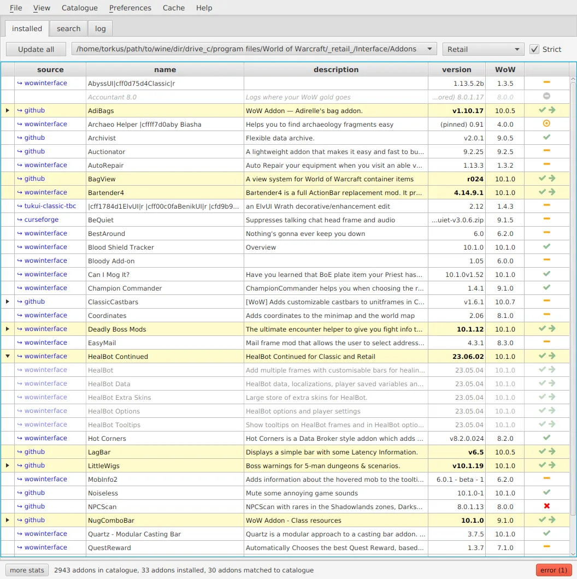Click the red X icon for NPCScan

click(547, 506)
